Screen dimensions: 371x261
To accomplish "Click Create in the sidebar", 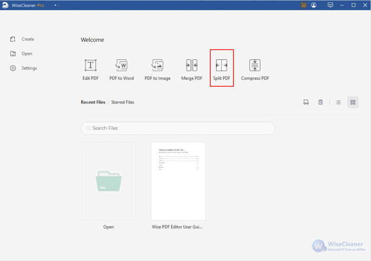I will 22,39.
